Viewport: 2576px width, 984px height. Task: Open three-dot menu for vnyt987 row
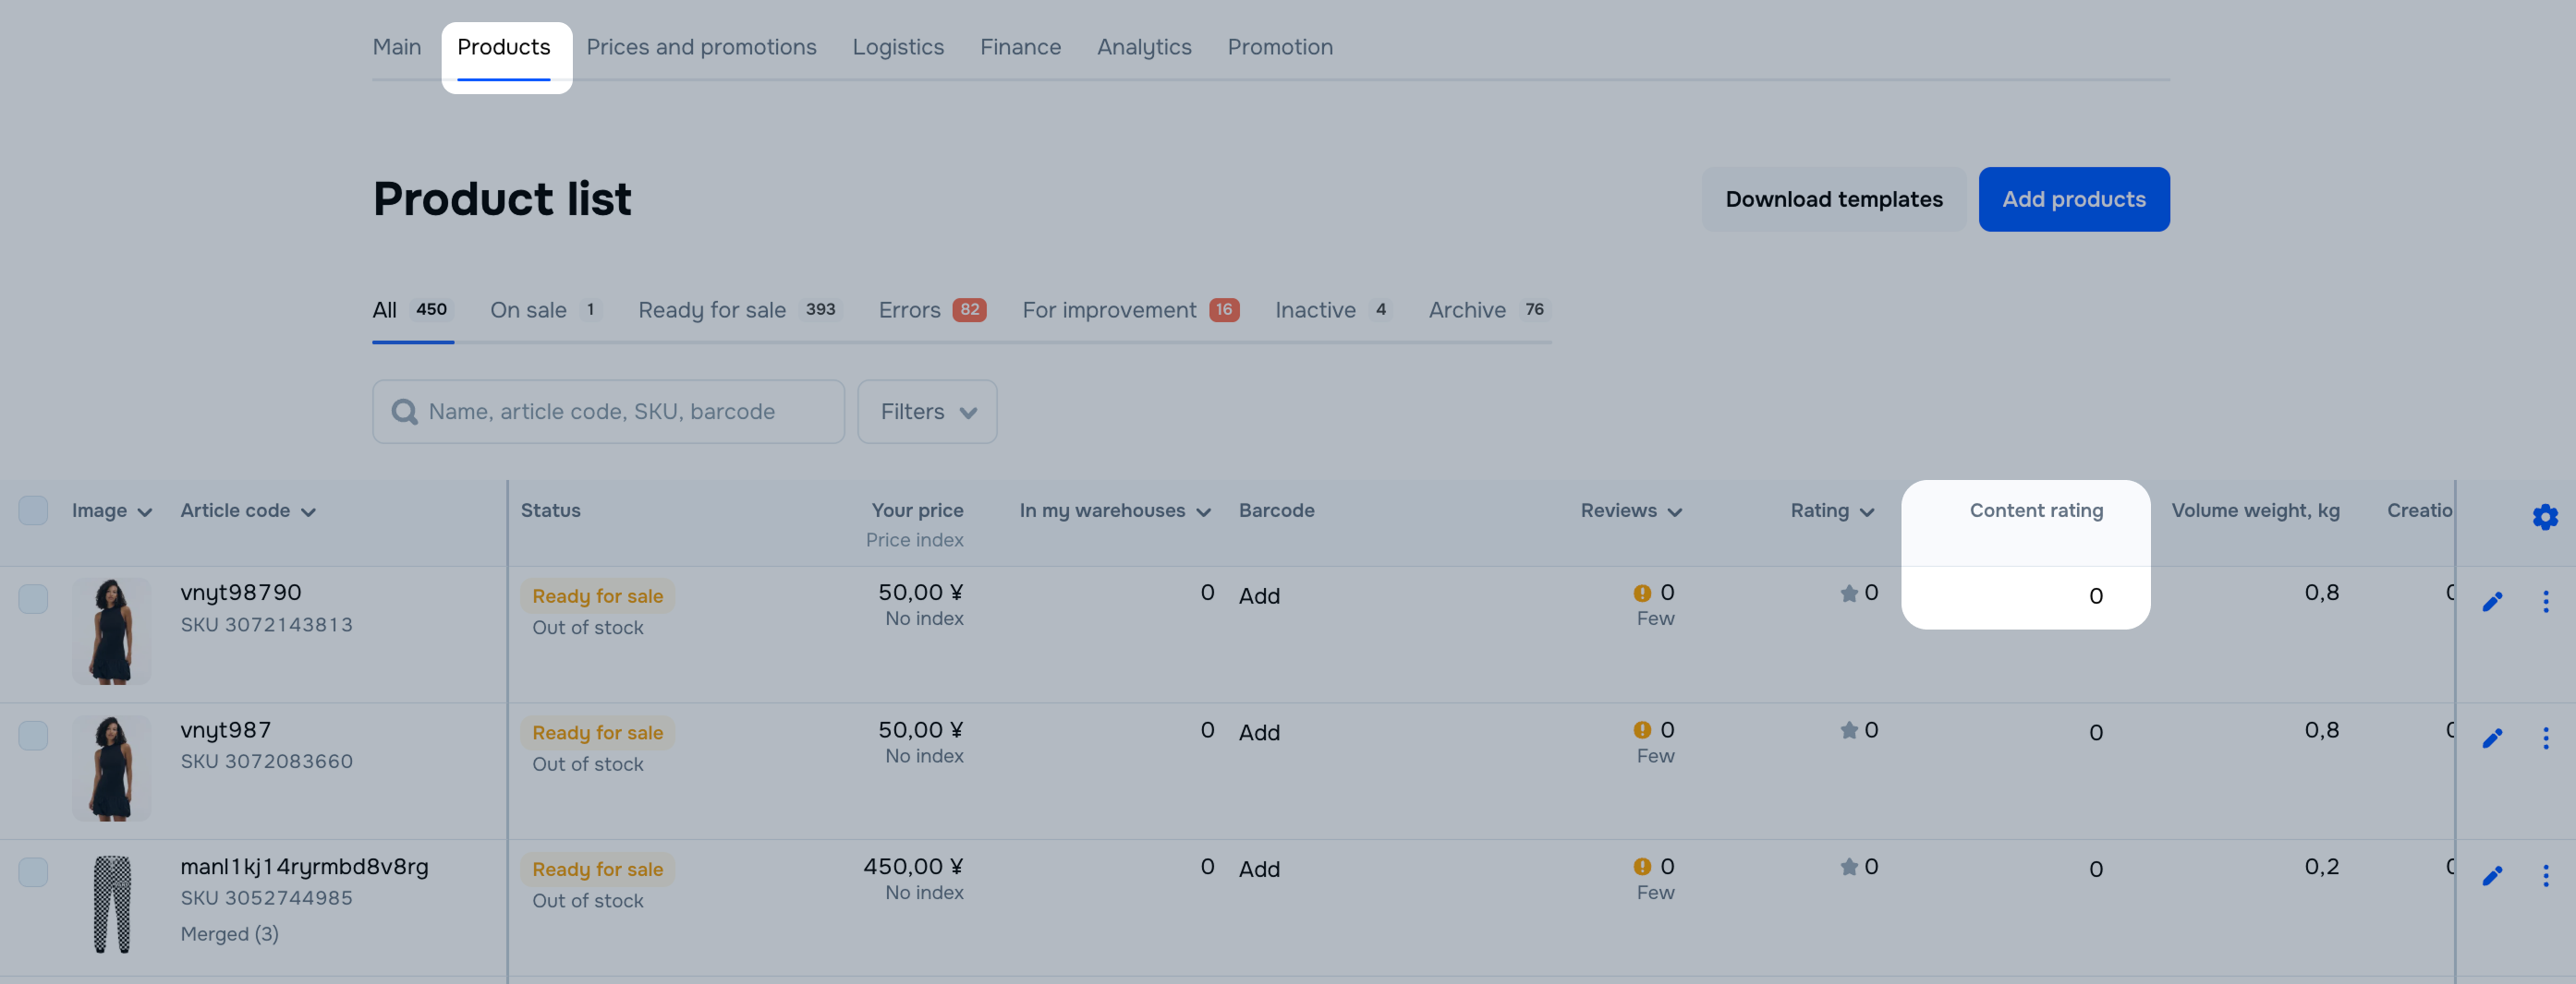click(x=2545, y=738)
